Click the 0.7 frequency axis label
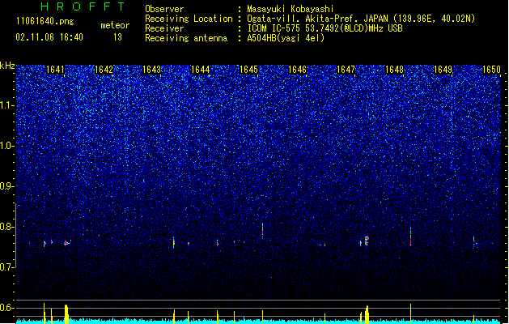Viewport: 509px width, 324px height. coord(7,267)
